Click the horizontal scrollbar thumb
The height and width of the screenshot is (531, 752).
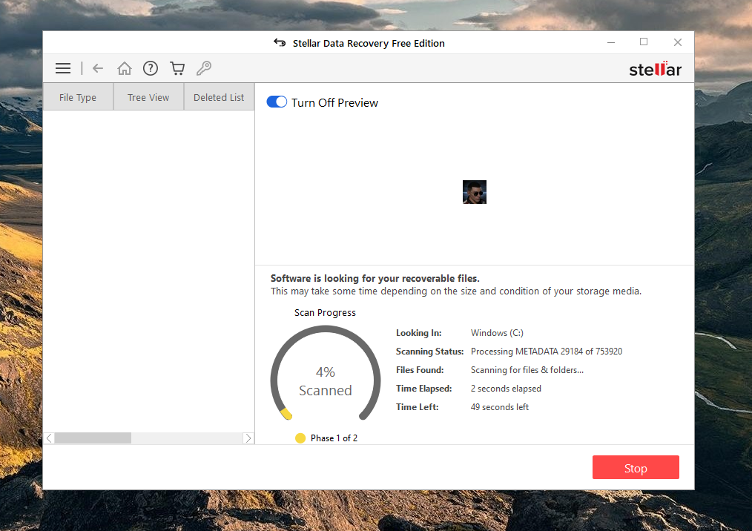[x=93, y=438]
